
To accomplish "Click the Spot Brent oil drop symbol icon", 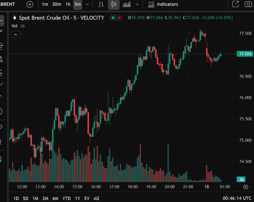I will [15, 18].
